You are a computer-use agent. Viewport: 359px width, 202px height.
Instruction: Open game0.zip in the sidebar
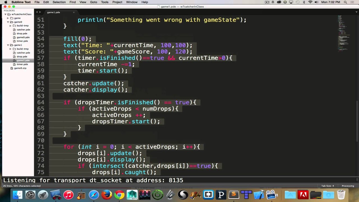(20, 68)
